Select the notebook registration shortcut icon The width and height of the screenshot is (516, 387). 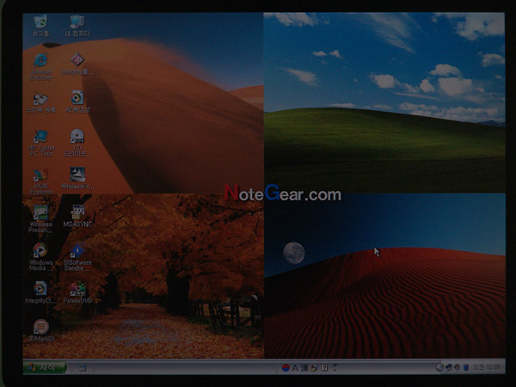[x=40, y=102]
